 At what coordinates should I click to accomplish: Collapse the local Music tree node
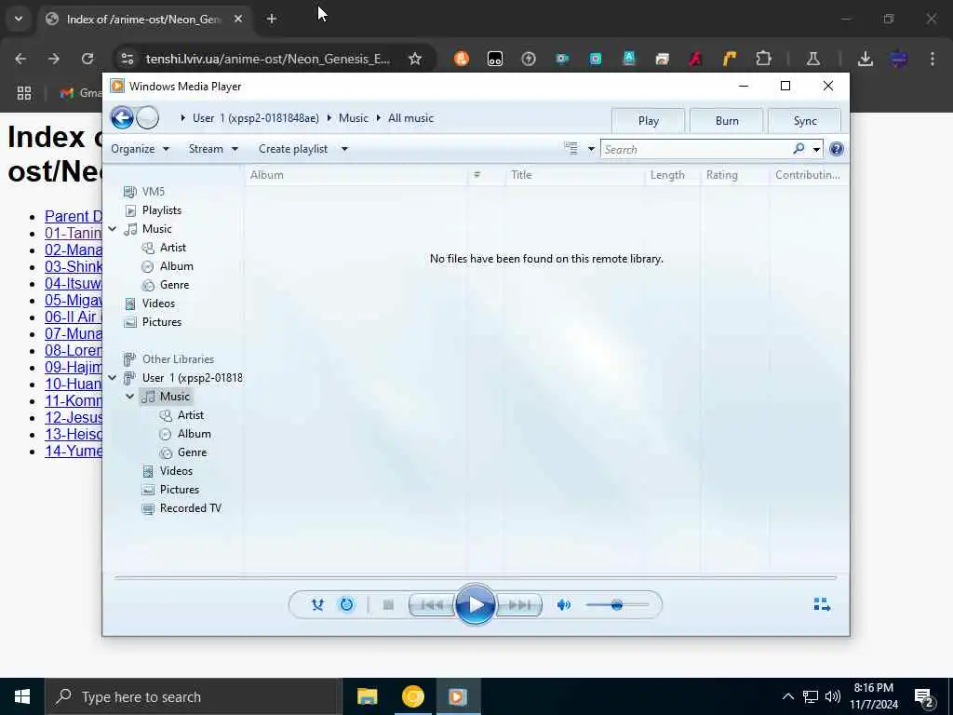pyautogui.click(x=113, y=229)
